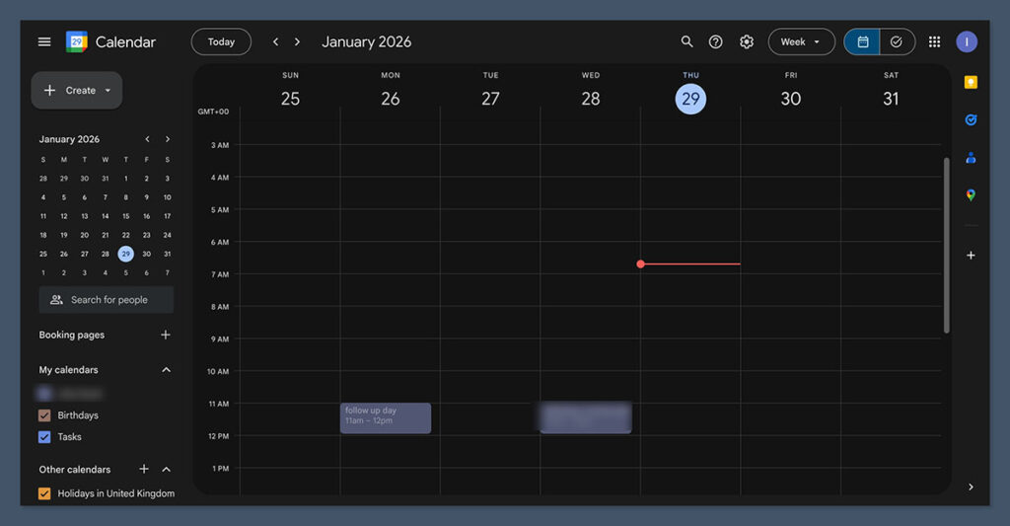
Task: Select 15 in the mini calendar
Action: pyautogui.click(x=125, y=216)
